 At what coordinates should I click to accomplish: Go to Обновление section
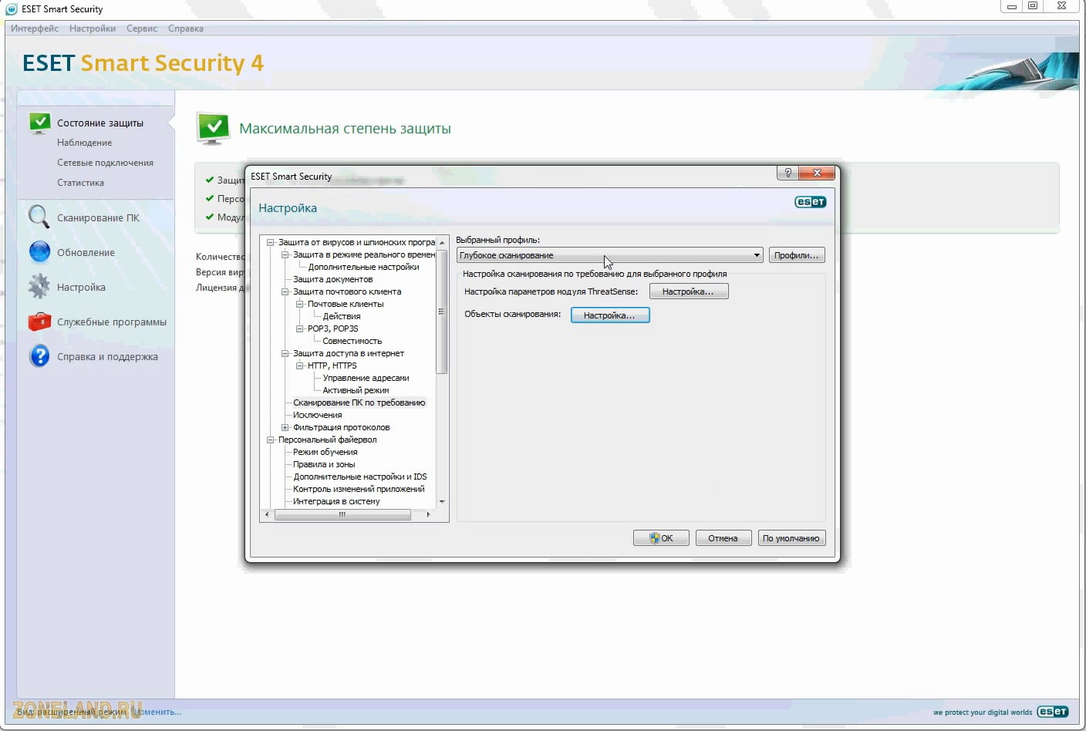tap(86, 252)
